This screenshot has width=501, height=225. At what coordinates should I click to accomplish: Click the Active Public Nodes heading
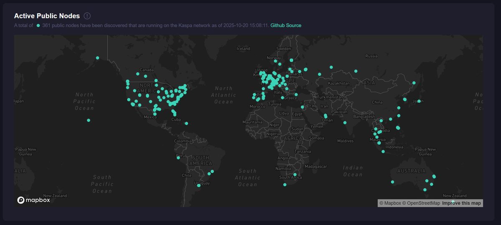47,16
